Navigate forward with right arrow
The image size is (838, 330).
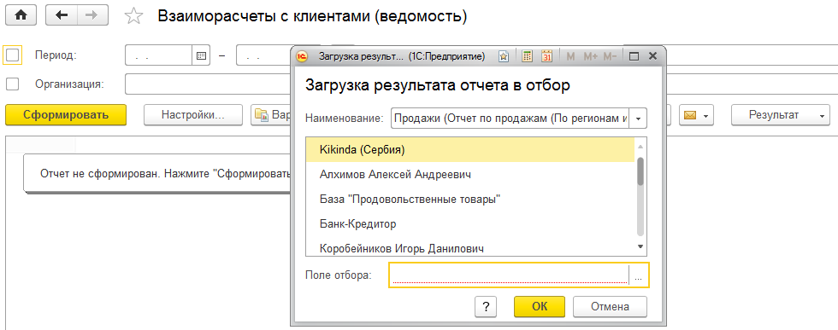pos(91,15)
